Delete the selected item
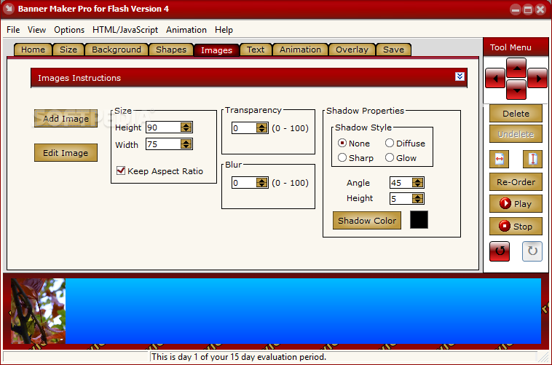The image size is (552, 365). pyautogui.click(x=516, y=114)
